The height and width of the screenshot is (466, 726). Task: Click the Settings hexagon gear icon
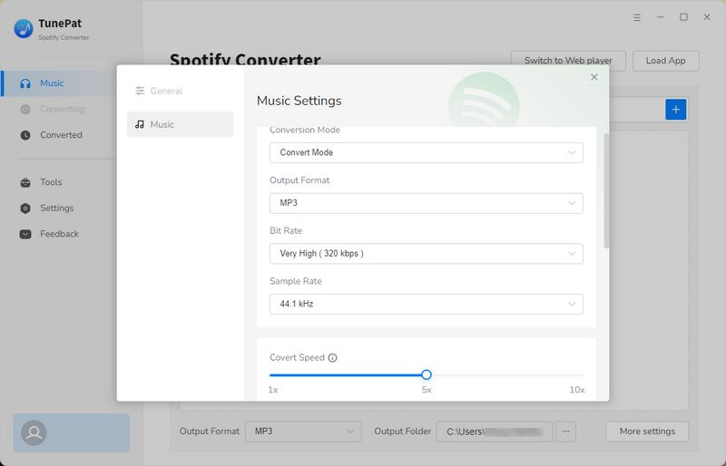[25, 209]
